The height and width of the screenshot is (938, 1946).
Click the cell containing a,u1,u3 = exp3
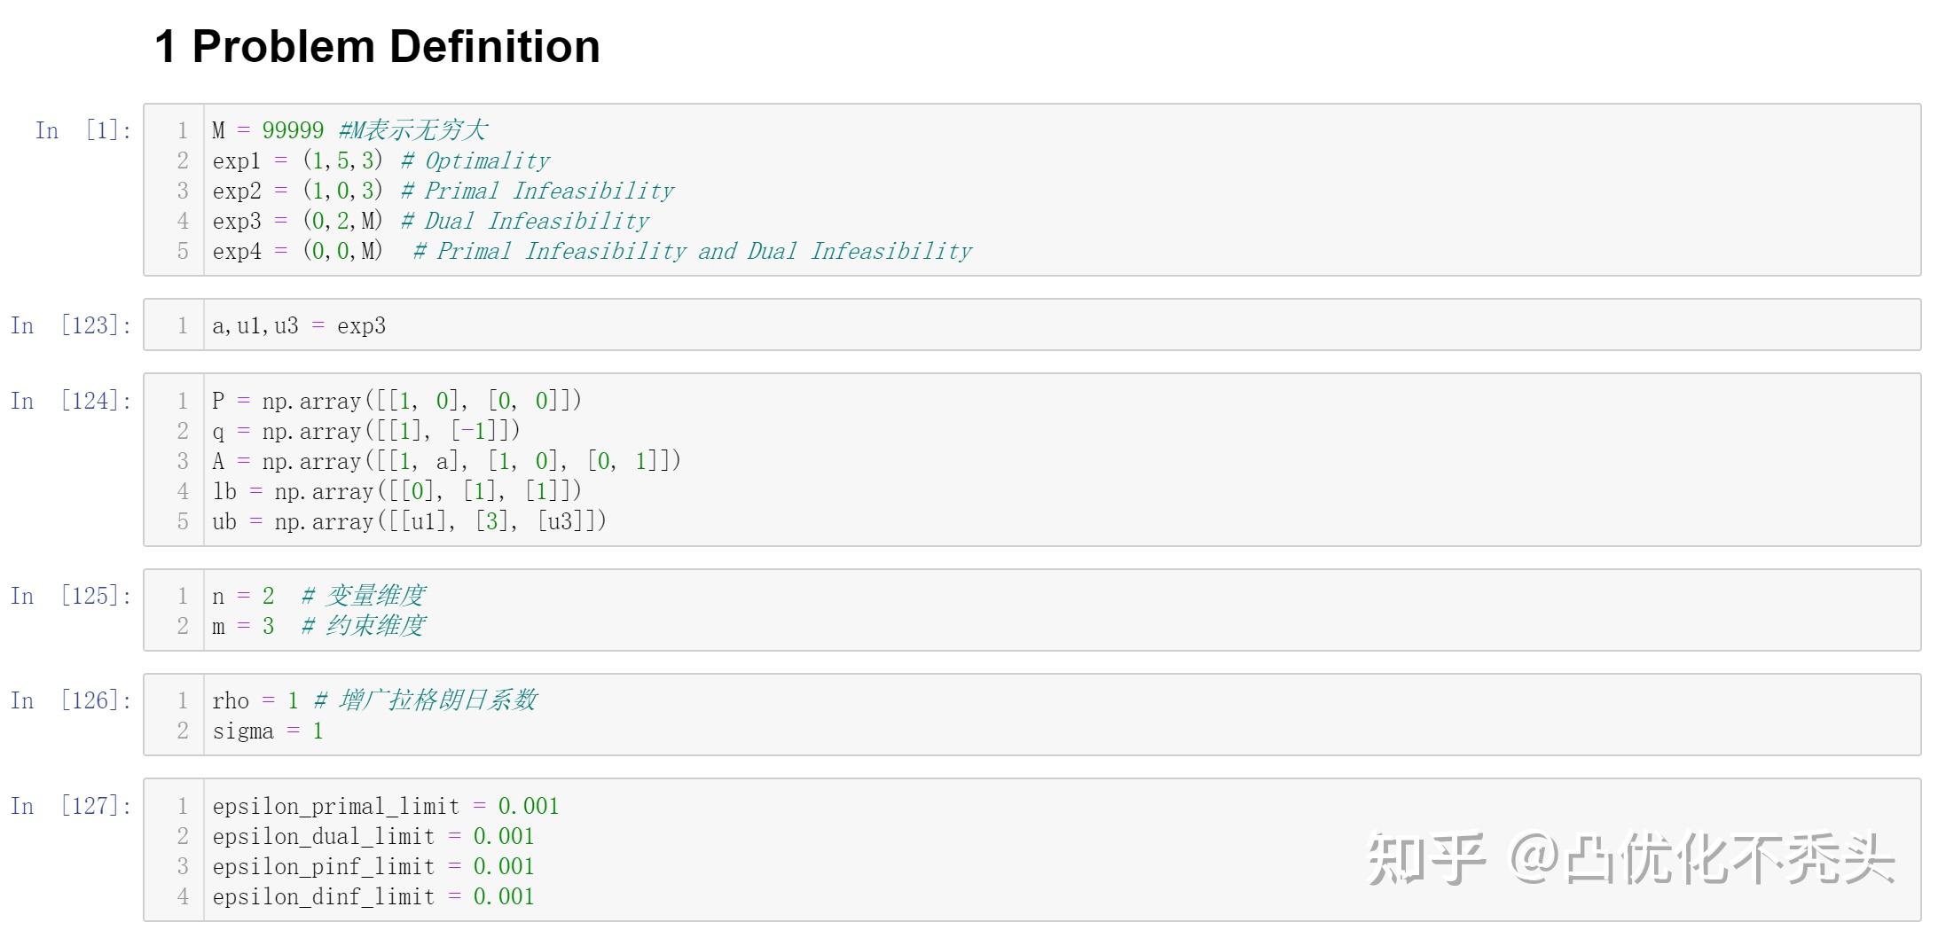click(299, 325)
